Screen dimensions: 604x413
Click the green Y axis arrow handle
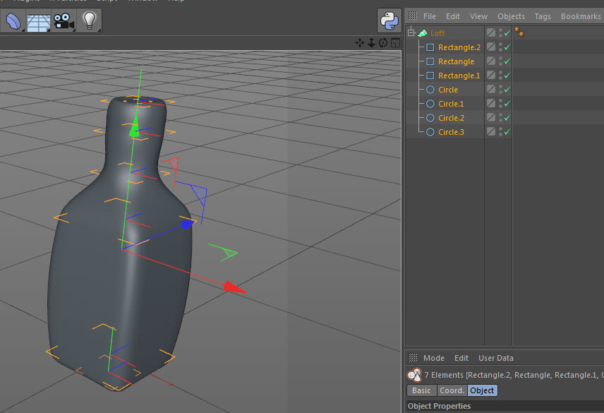tap(134, 126)
